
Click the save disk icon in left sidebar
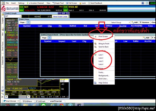pyautogui.click(x=3, y=91)
